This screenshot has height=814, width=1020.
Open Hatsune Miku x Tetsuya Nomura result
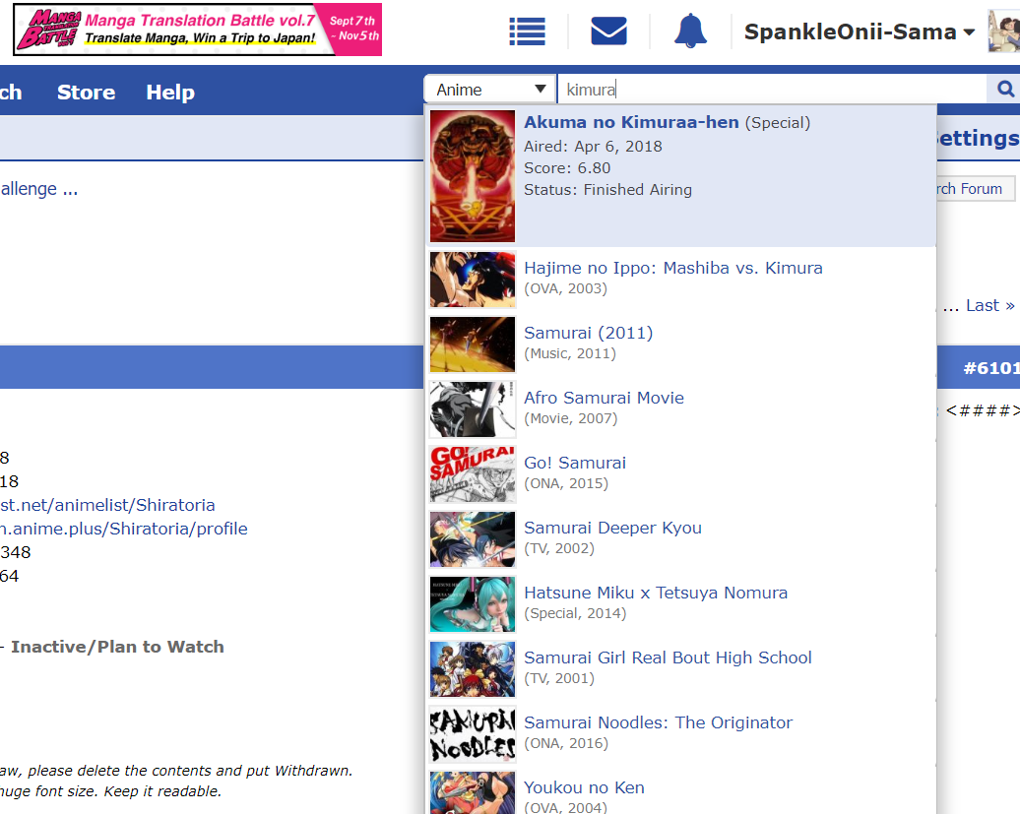click(x=680, y=604)
